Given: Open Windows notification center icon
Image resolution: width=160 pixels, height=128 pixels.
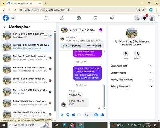Looking at the screenshot, I should tap(155, 125).
